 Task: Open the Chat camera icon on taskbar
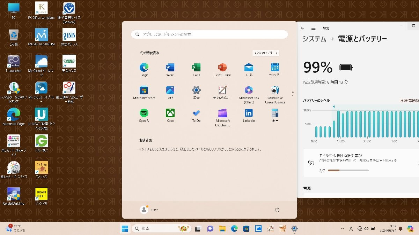point(210,228)
